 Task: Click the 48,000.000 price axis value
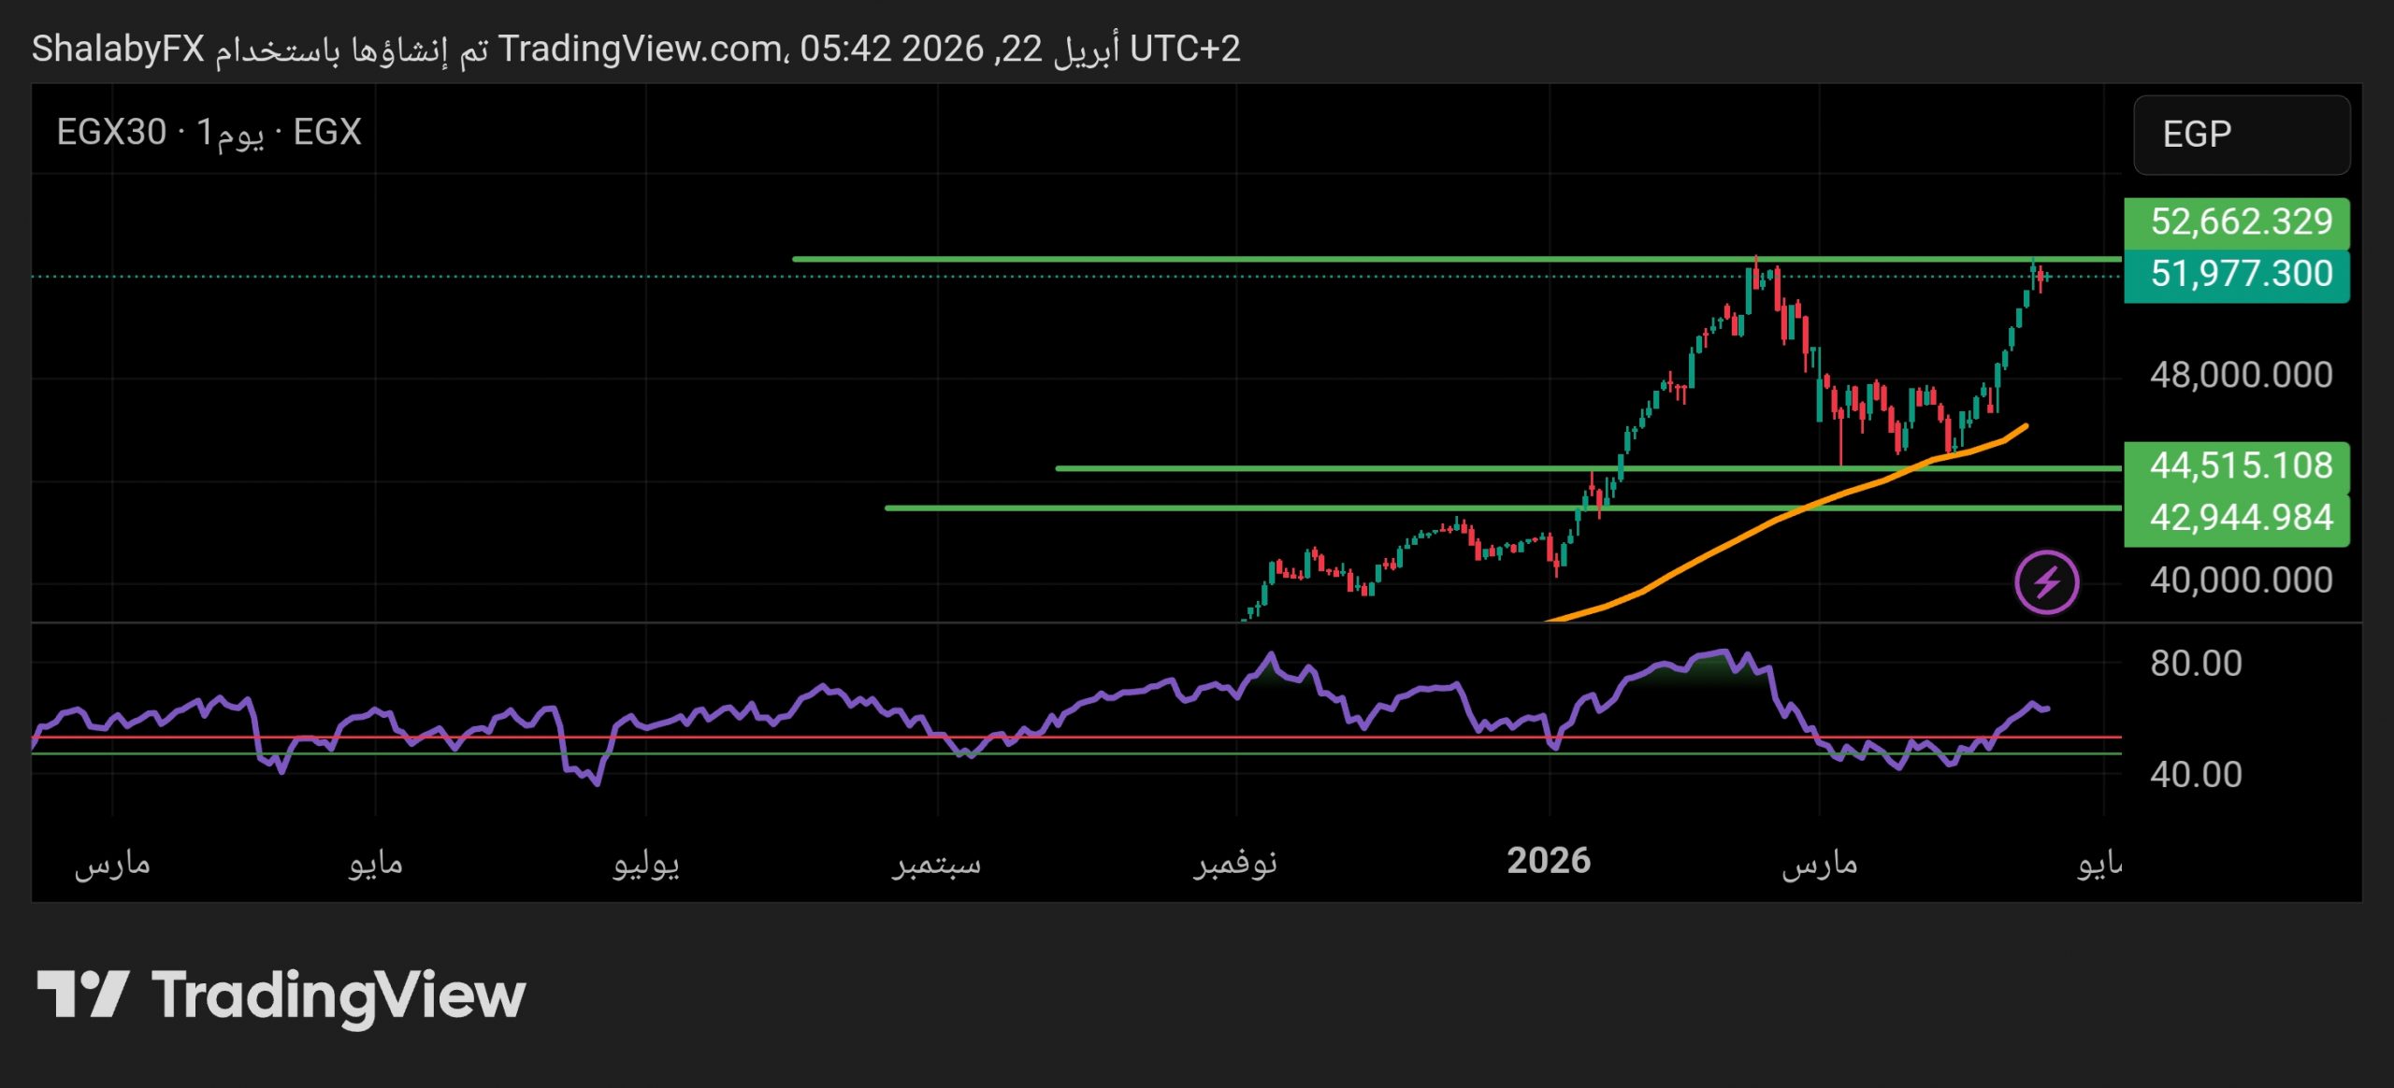click(x=2241, y=376)
